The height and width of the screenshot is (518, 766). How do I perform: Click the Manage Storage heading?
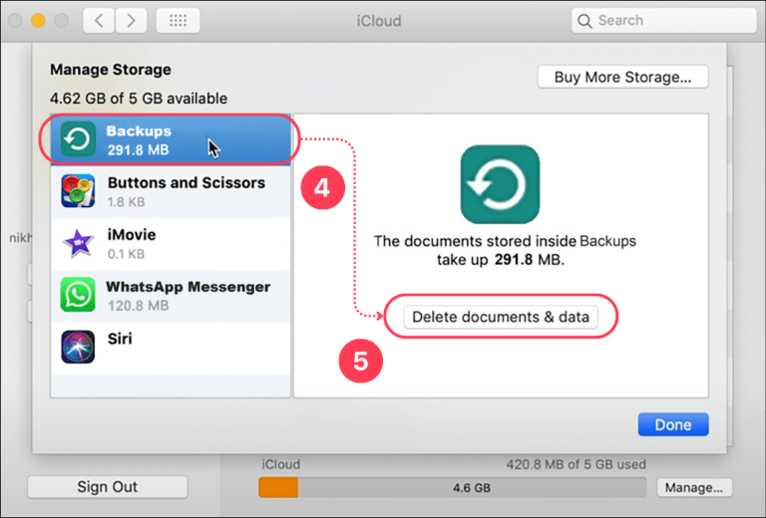[x=111, y=70]
